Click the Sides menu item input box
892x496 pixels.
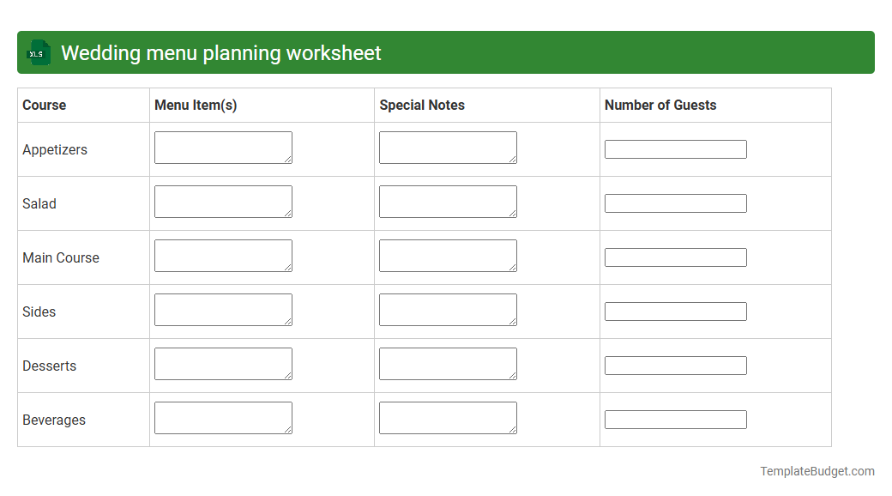point(223,309)
